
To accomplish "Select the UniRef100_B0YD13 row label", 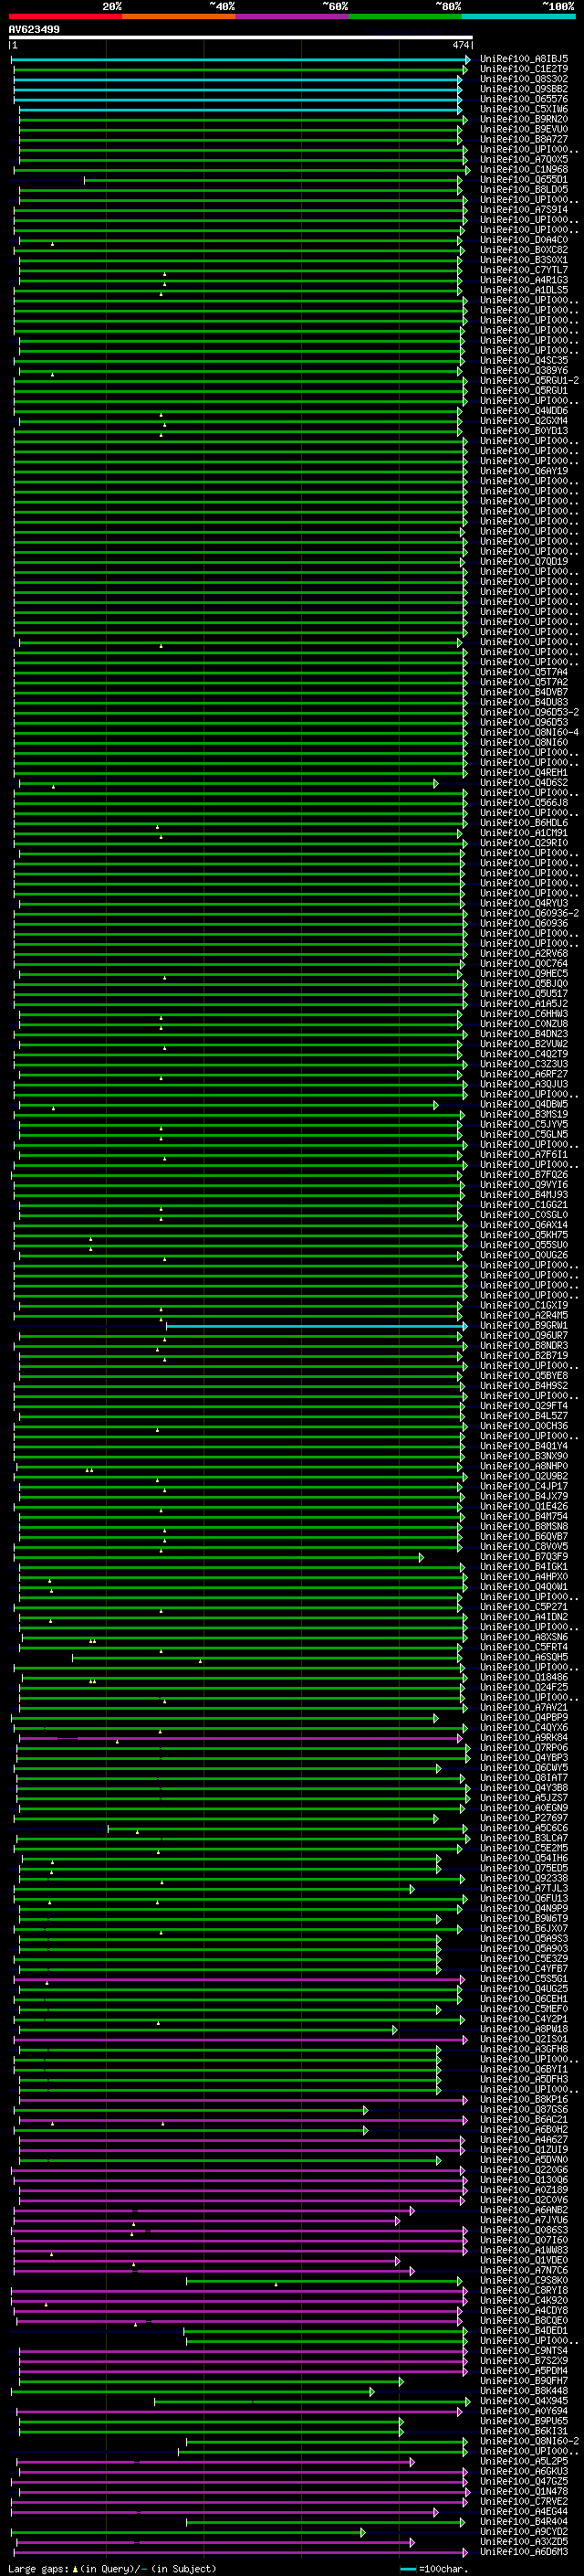I will pos(524,431).
